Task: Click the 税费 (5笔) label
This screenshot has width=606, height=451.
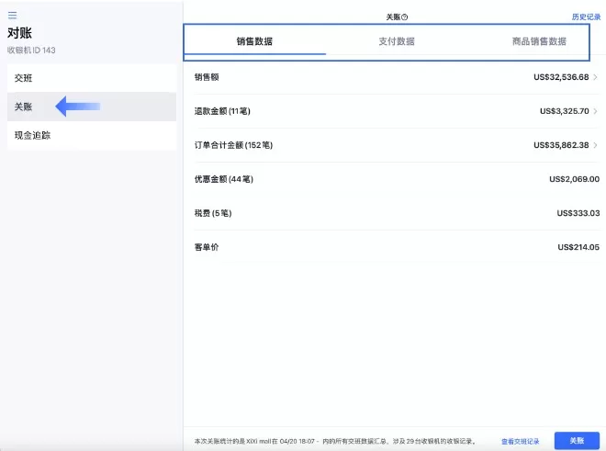Action: [213, 213]
